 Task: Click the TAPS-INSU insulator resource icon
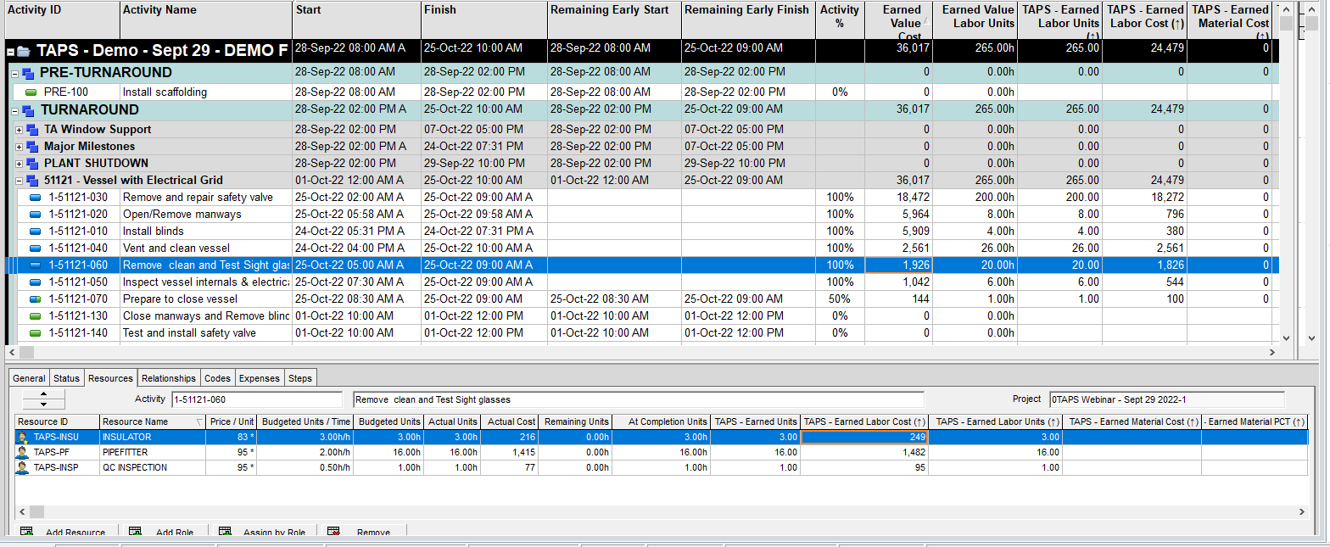(23, 438)
